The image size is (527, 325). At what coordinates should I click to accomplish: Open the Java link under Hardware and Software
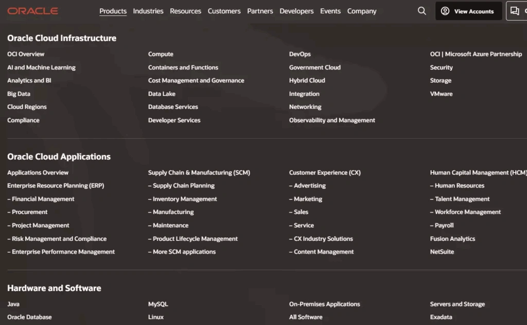(x=13, y=304)
